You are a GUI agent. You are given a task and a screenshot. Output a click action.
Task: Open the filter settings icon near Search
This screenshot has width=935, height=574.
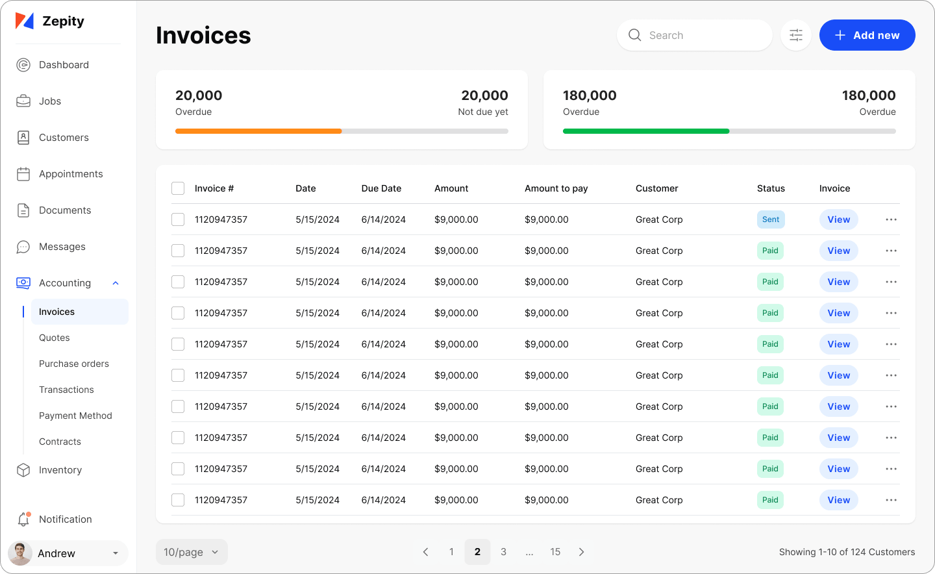pos(795,35)
